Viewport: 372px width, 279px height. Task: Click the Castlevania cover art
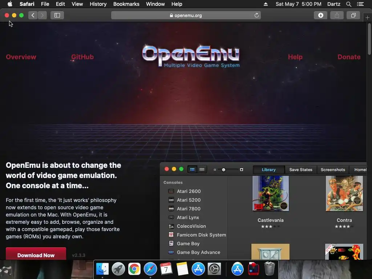tap(270, 193)
